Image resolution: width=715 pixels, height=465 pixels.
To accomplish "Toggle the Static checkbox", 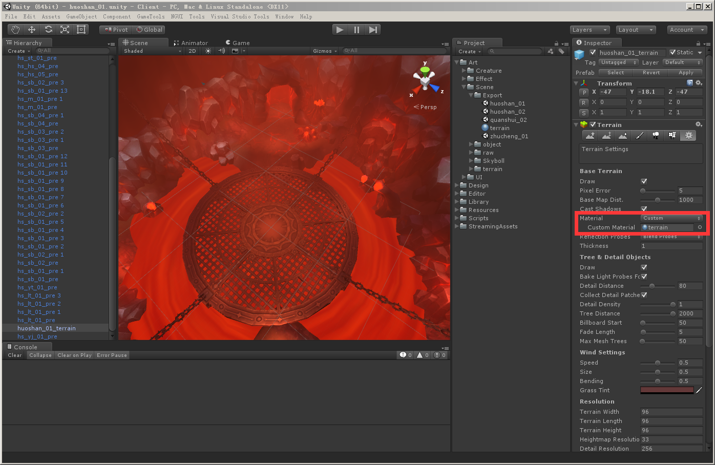I will pyautogui.click(x=673, y=52).
